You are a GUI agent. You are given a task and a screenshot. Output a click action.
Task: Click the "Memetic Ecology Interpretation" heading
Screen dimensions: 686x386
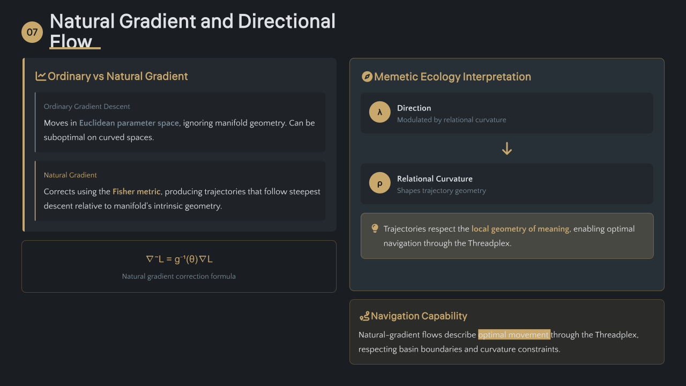[452, 77]
